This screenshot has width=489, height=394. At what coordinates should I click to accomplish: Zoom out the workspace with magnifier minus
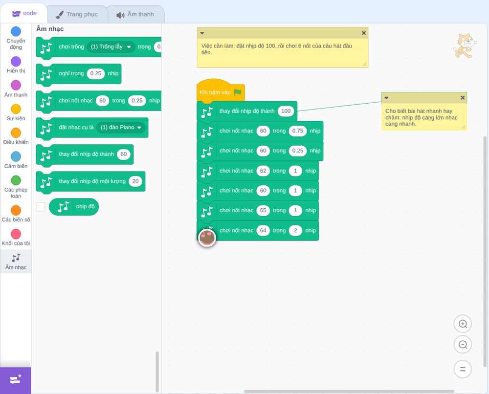point(463,345)
